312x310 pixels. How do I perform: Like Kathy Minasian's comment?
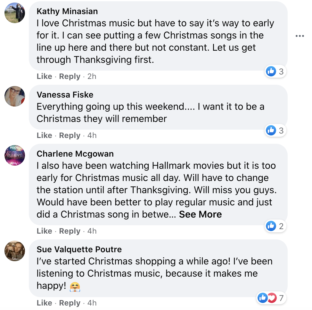point(44,76)
